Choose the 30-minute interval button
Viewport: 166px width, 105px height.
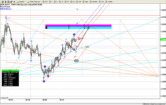coord(67,2)
